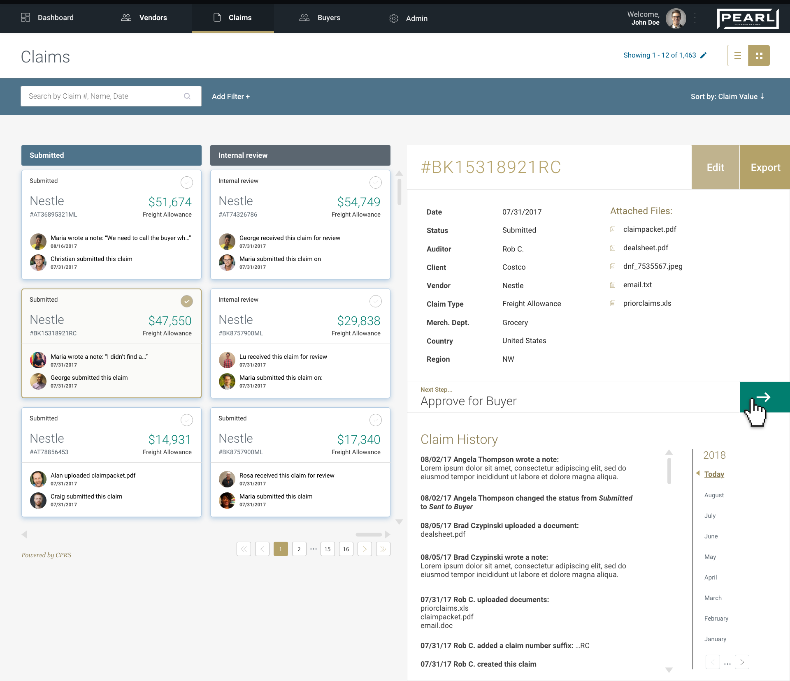This screenshot has width=790, height=681.
Task: Click the search magnifier icon
Action: (x=187, y=96)
